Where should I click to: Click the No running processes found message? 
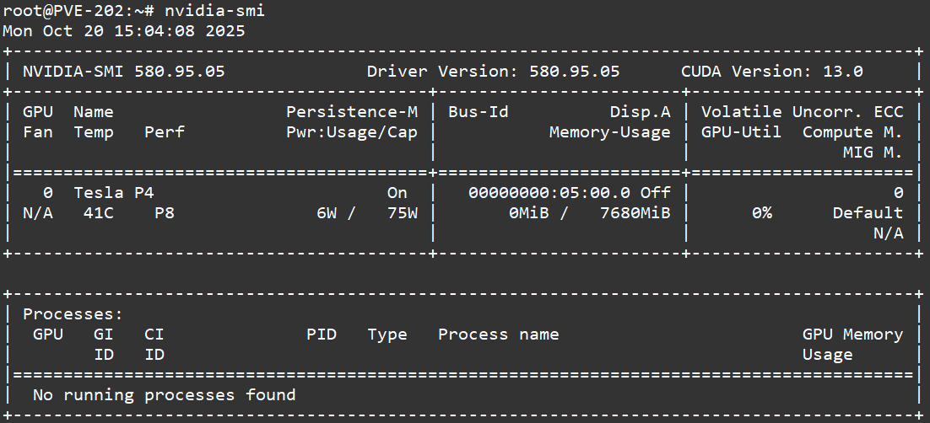pyautogui.click(x=164, y=395)
